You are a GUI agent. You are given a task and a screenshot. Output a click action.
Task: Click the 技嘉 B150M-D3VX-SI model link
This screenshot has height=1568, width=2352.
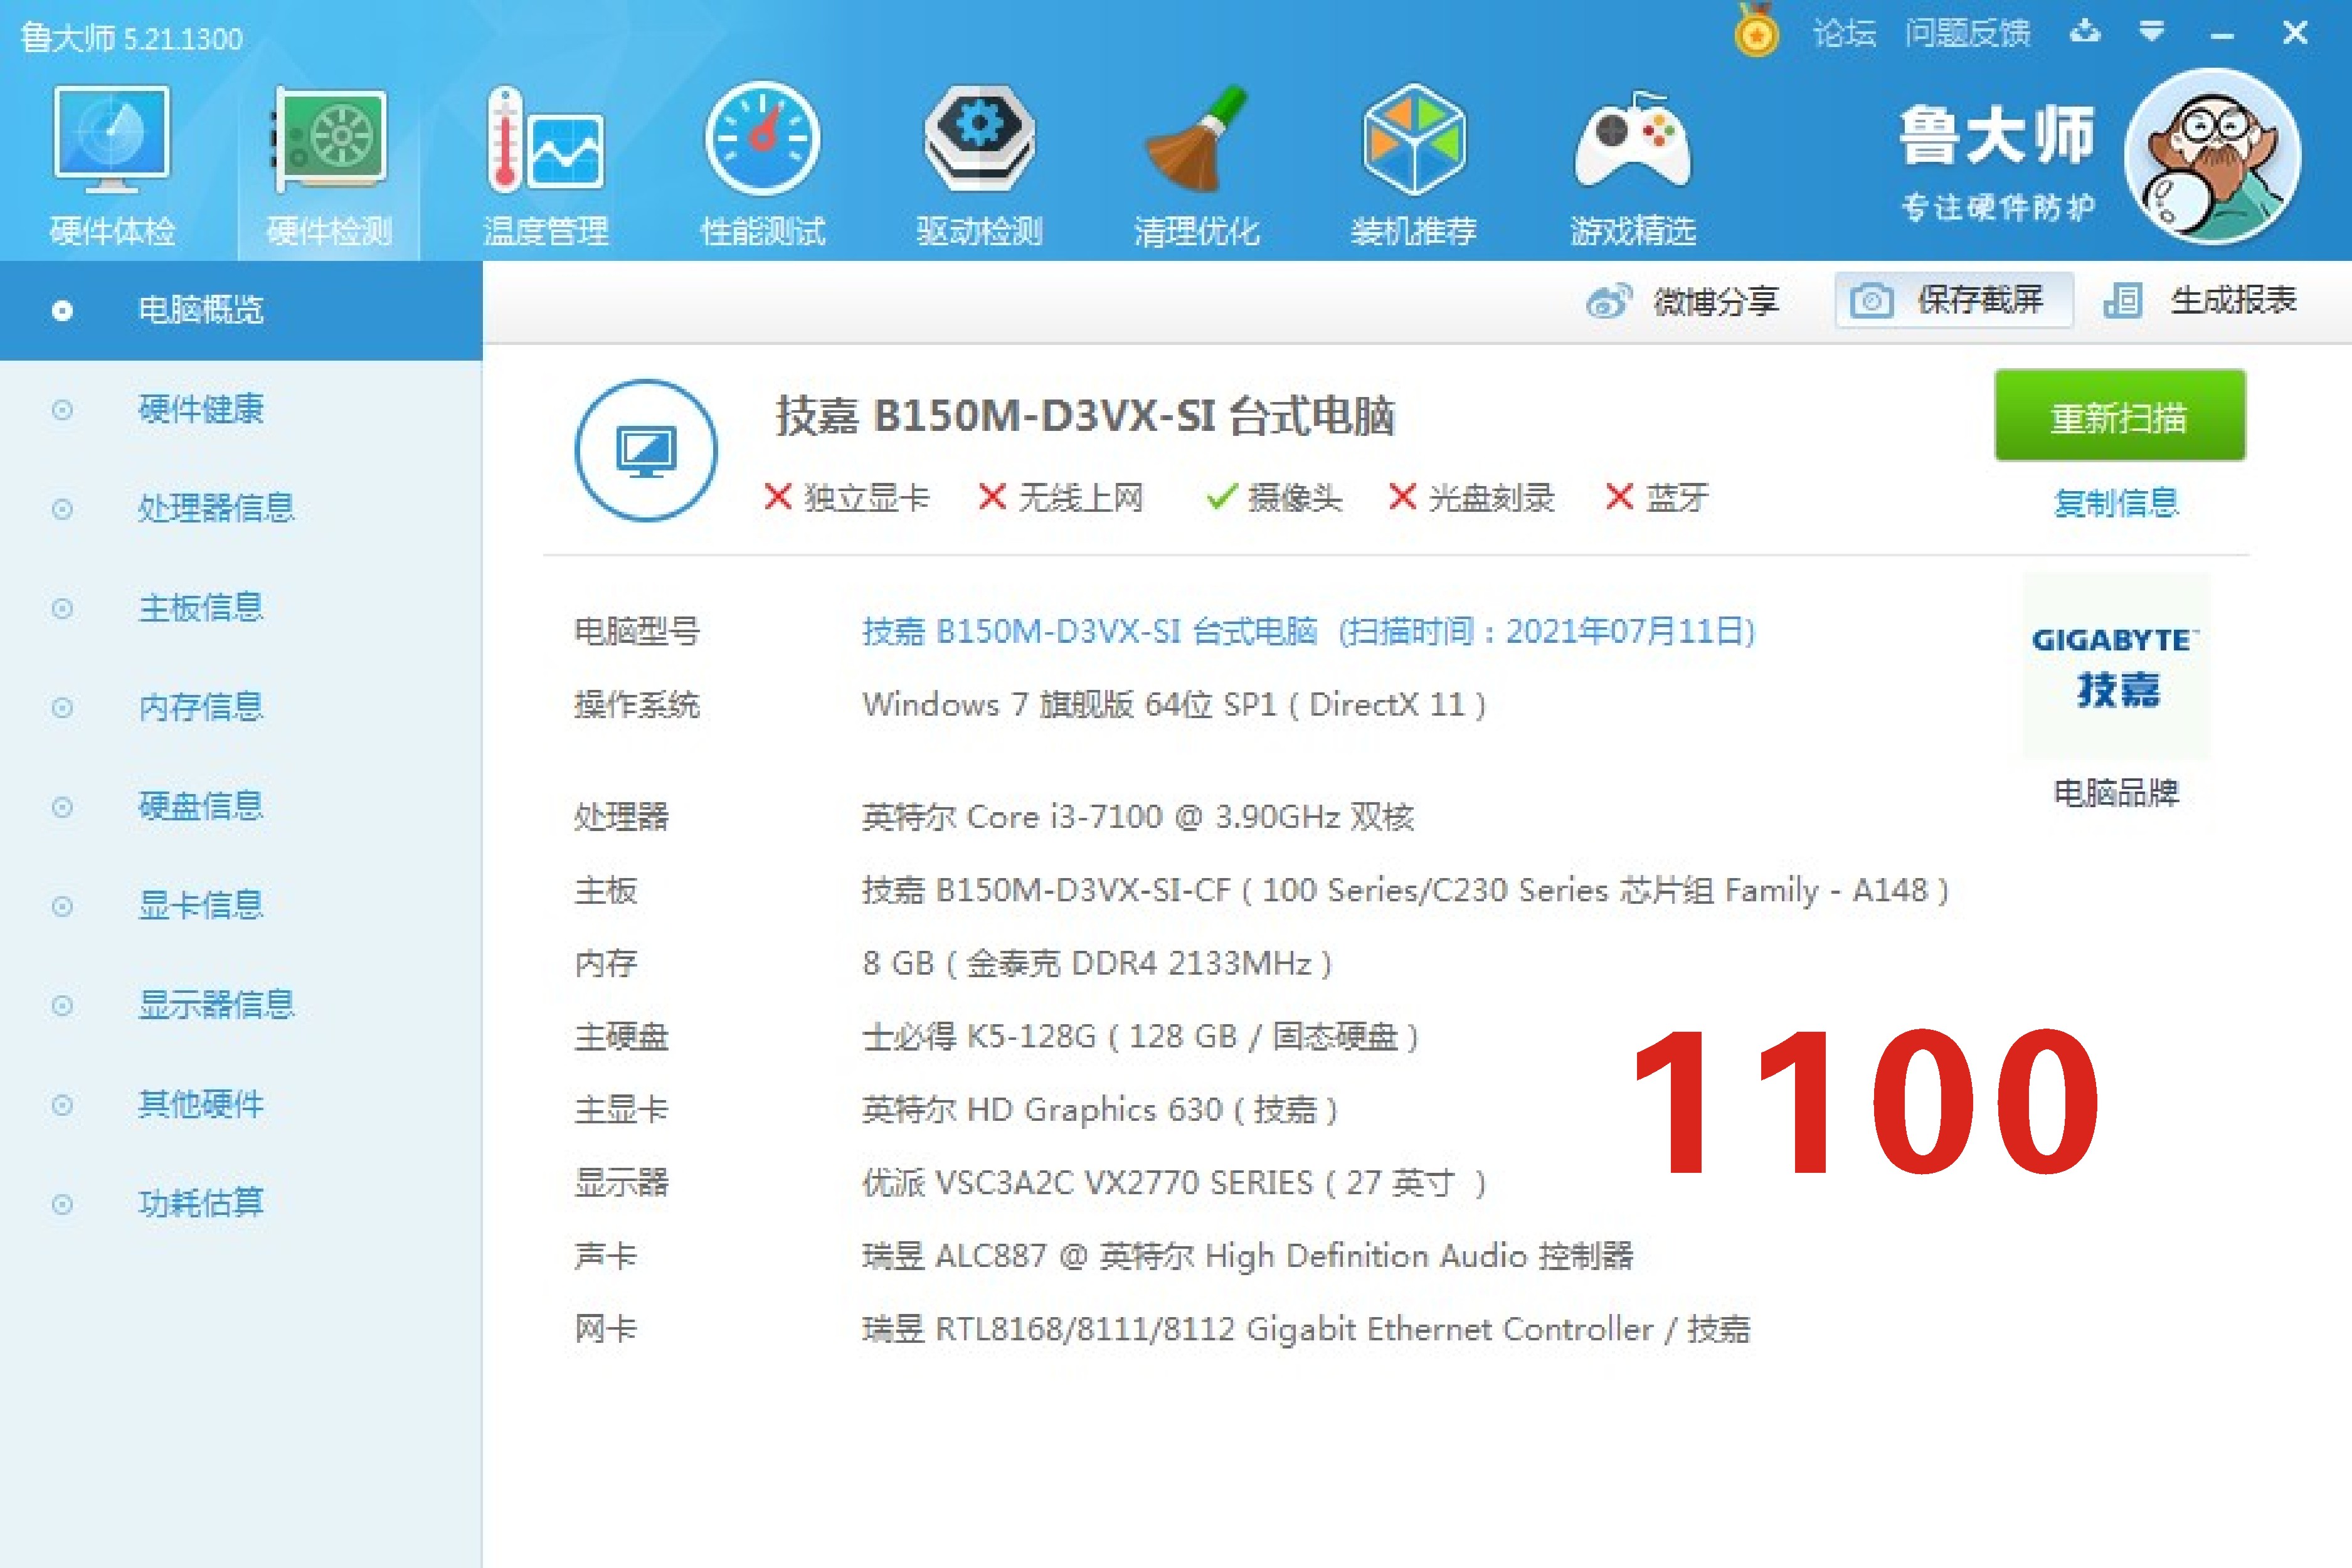point(1309,631)
